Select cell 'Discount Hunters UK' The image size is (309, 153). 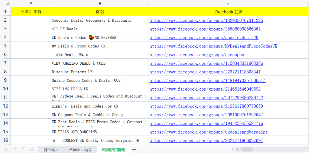[x=100, y=72]
